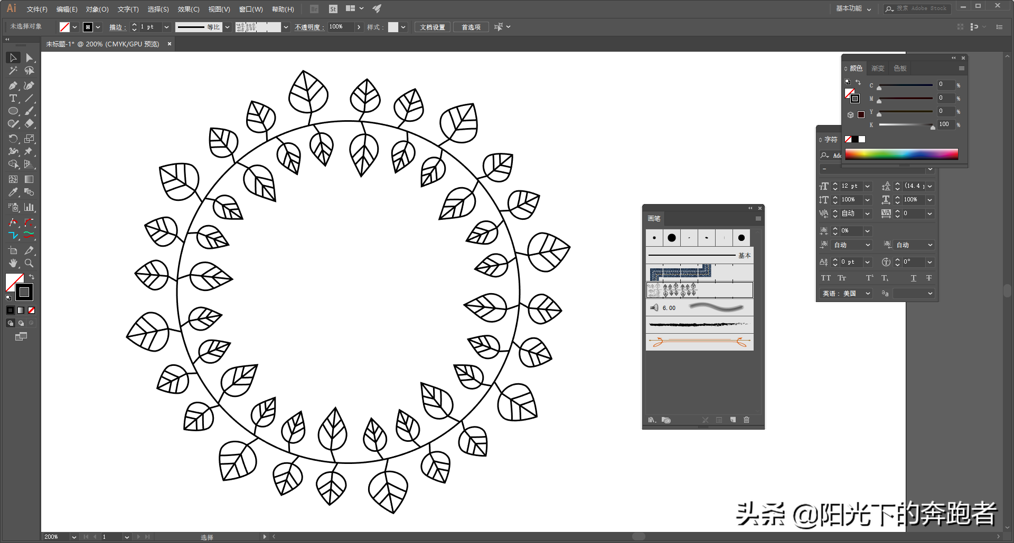1014x543 pixels.
Task: Set toolbox fill mode to None
Action: (31, 310)
